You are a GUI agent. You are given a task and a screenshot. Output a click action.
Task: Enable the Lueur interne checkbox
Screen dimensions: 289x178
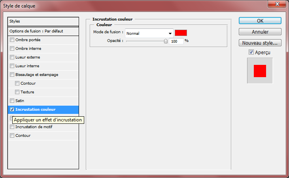click(12, 66)
